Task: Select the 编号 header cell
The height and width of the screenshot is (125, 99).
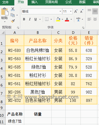Action: pyautogui.click(x=15, y=40)
